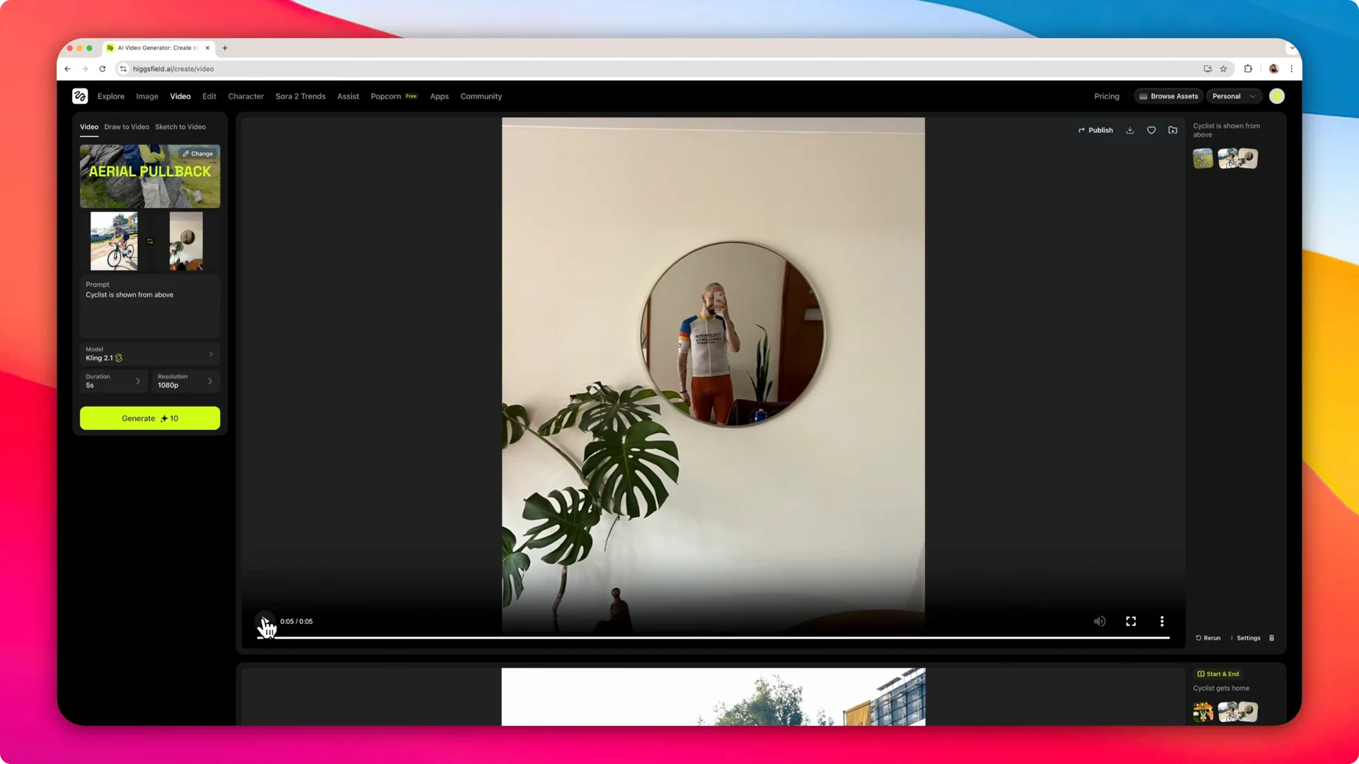
Task: Publish the generated video
Action: 1096,130
